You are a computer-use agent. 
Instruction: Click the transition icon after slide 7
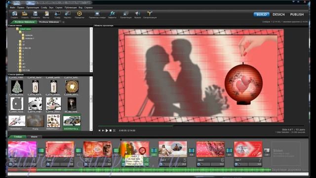point(267,151)
